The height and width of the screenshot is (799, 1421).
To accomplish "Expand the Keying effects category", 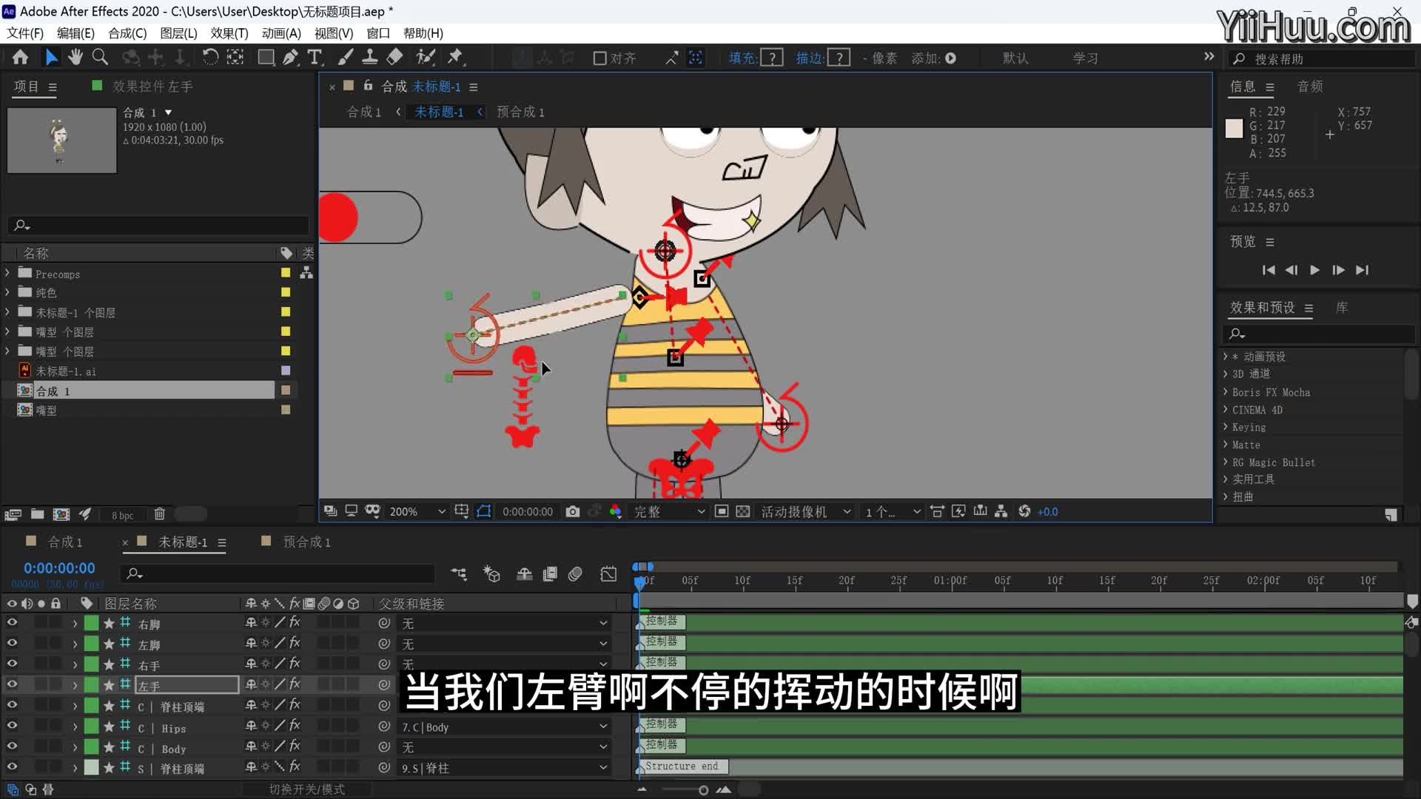I will point(1226,427).
